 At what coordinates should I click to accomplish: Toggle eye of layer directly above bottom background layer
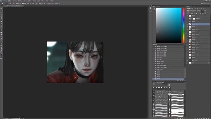(187, 60)
